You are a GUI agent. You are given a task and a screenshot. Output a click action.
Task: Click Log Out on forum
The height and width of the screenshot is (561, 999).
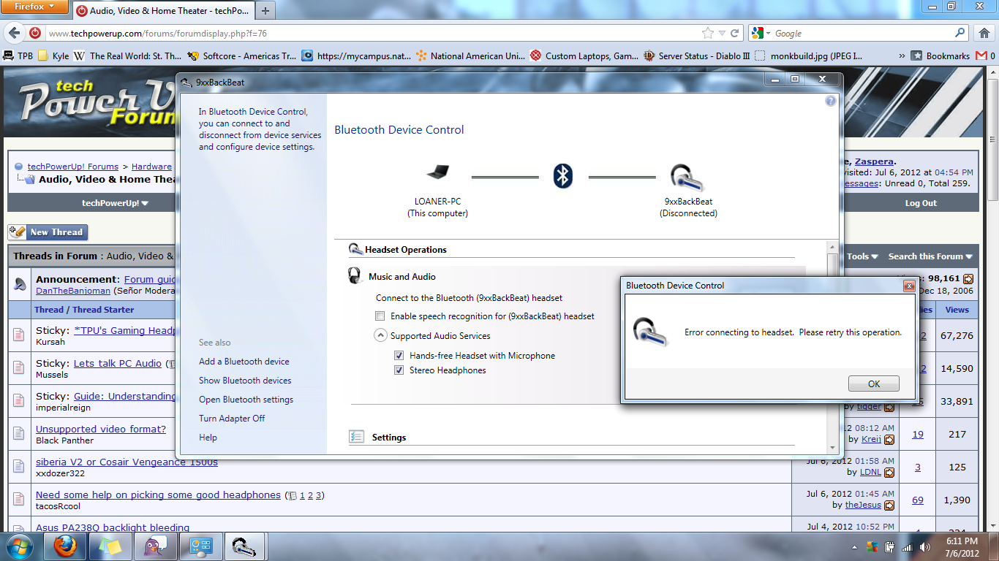(x=920, y=203)
